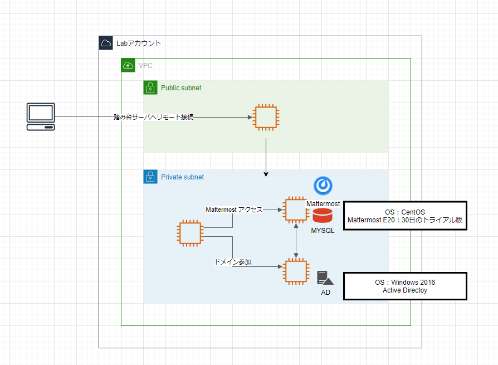Select the OS：Windows 2016 Active Directory note box
This screenshot has height=365, width=498.
point(405,286)
